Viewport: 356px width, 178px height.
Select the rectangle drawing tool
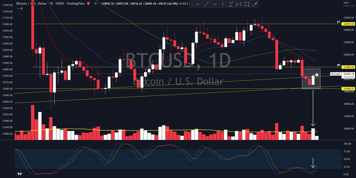point(247,4)
